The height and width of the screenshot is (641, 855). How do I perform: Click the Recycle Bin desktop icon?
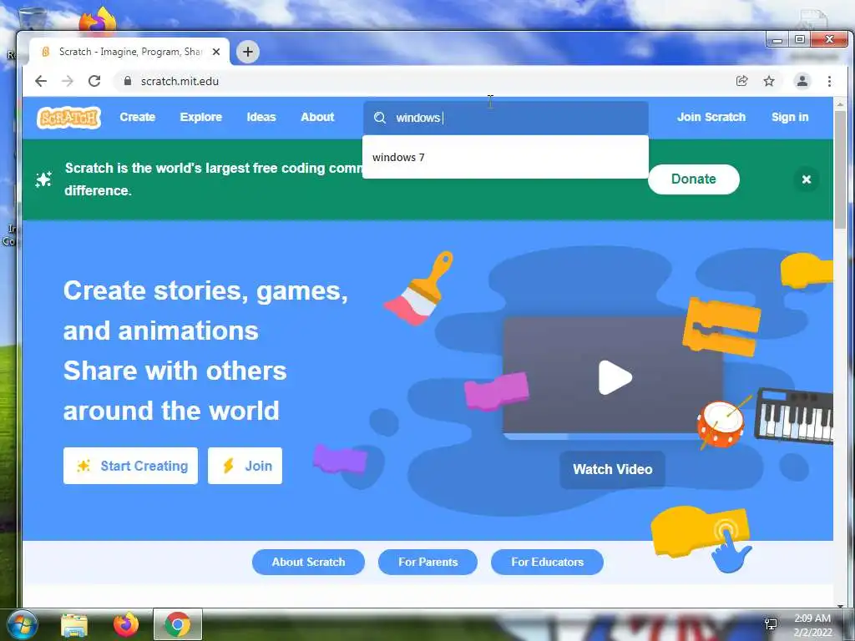click(32, 19)
